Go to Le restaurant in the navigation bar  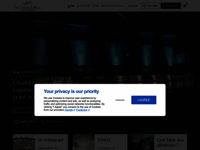click(x=83, y=6)
